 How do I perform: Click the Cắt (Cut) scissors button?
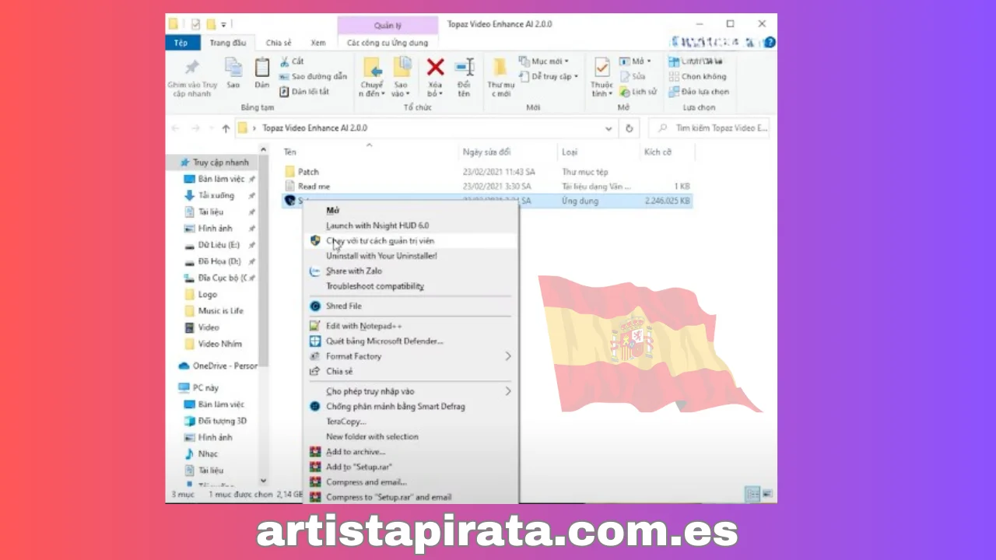[293, 61]
